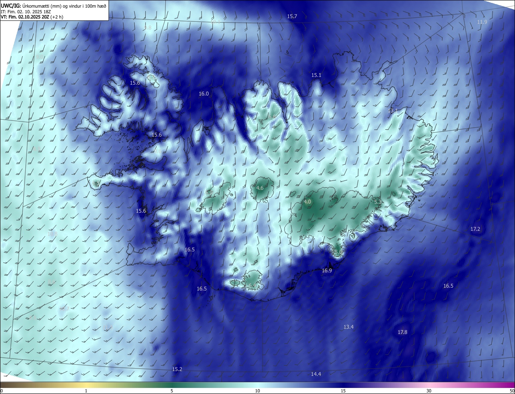Click the 11.9 value label
This screenshot has height=394, width=515.
[482, 22]
